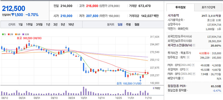Click the 전일 value 214,000
The image size is (223, 100).
(x=66, y=6)
